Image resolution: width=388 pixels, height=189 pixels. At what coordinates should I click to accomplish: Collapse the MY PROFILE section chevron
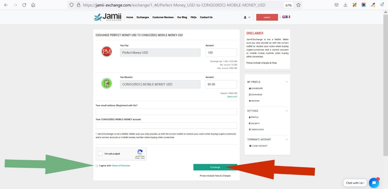pos(287,82)
